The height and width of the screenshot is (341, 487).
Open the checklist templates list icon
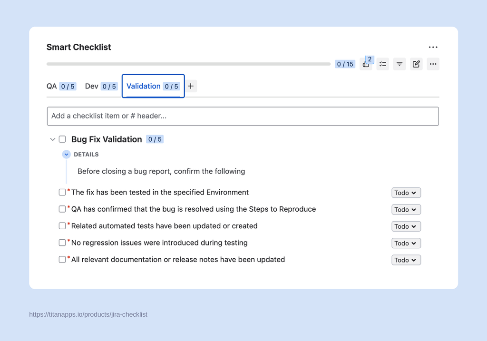[383, 64]
